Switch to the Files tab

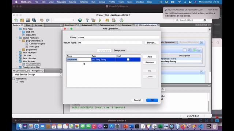28,25
